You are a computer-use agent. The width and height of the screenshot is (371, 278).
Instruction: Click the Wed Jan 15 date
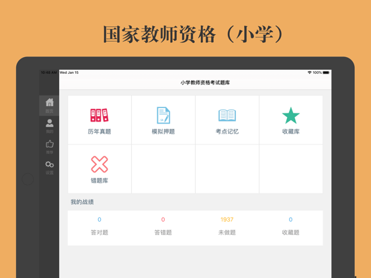coord(69,73)
